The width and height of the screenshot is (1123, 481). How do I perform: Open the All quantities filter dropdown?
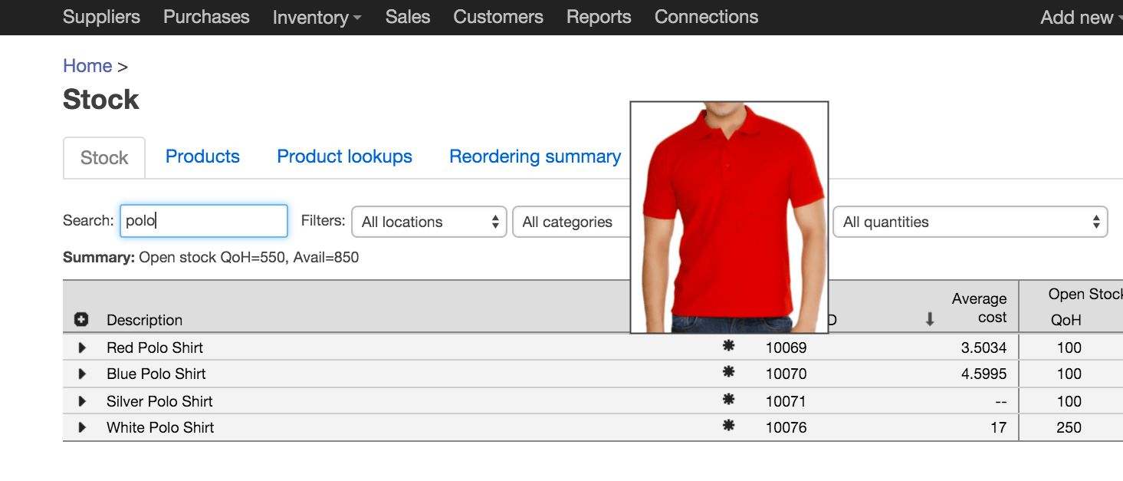pos(970,222)
